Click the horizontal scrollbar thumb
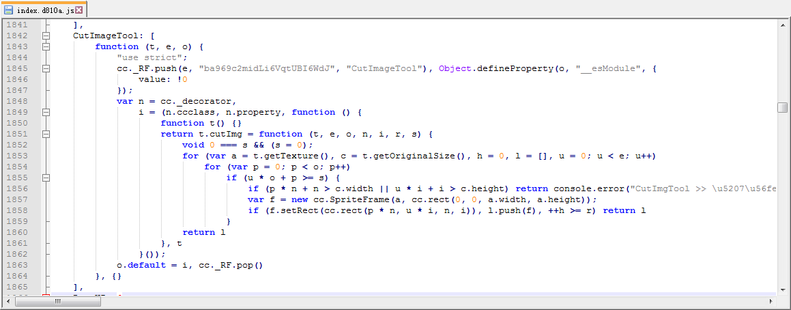This screenshot has width=791, height=310. pyautogui.click(x=57, y=301)
